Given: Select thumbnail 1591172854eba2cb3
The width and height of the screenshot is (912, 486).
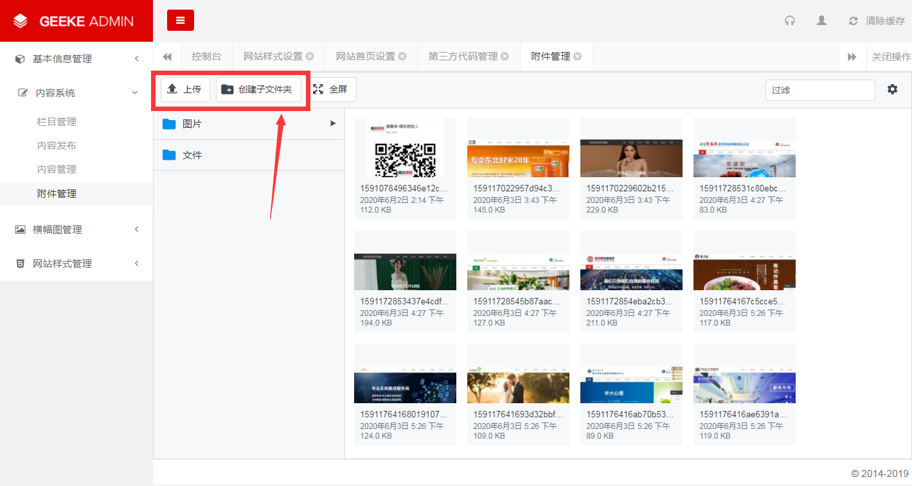Looking at the screenshot, I should (x=631, y=281).
